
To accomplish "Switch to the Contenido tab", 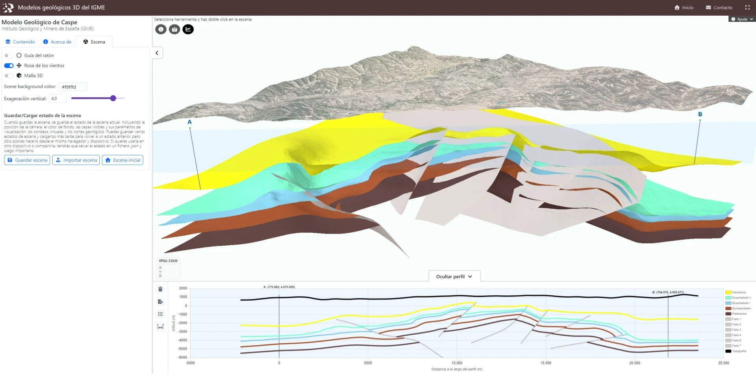I will [20, 42].
